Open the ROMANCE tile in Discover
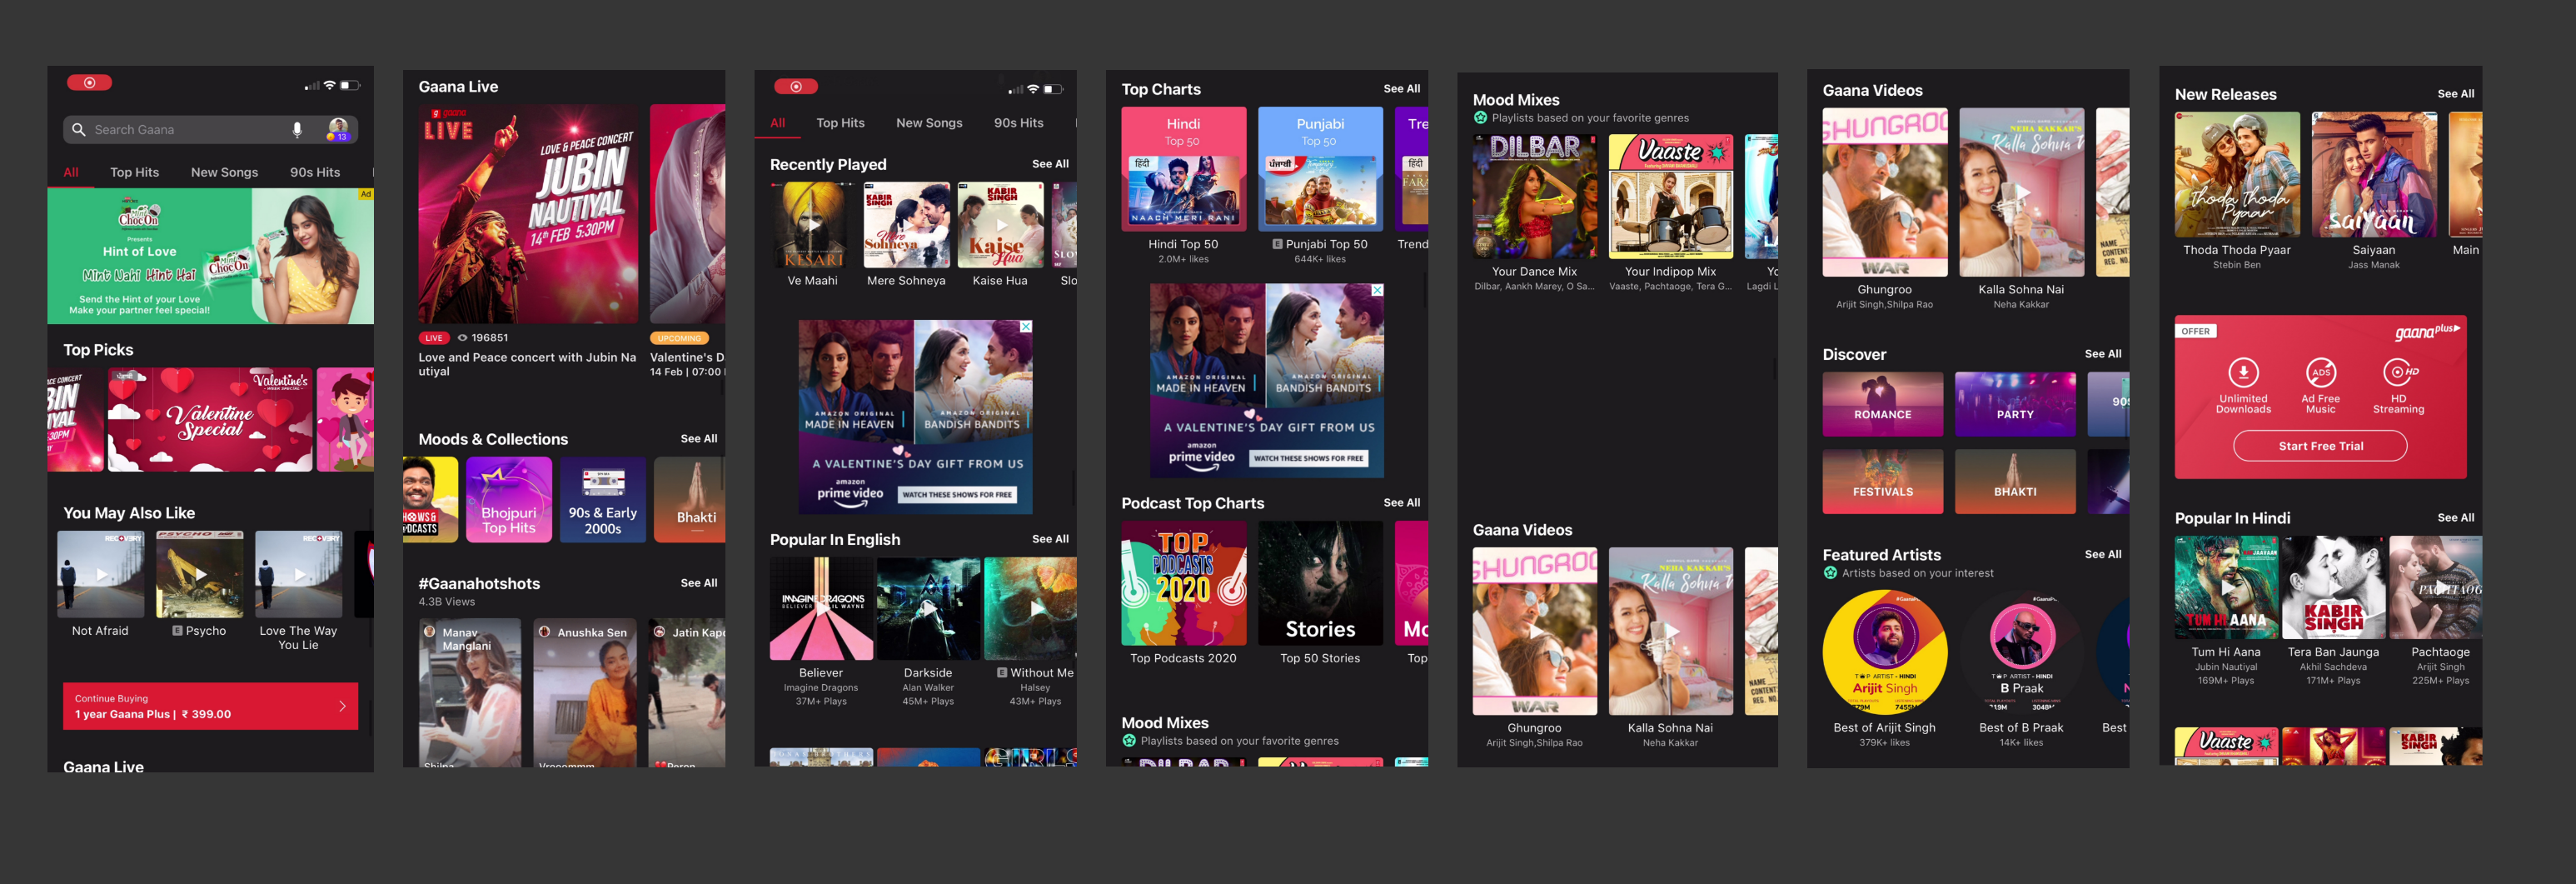The image size is (2576, 884). (1882, 404)
